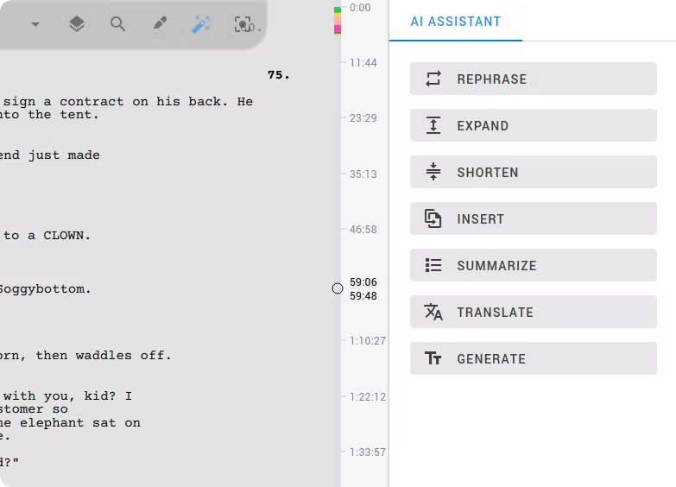676x487 pixels.
Task: Jump to 23:29 on the timeline
Action: 363,118
